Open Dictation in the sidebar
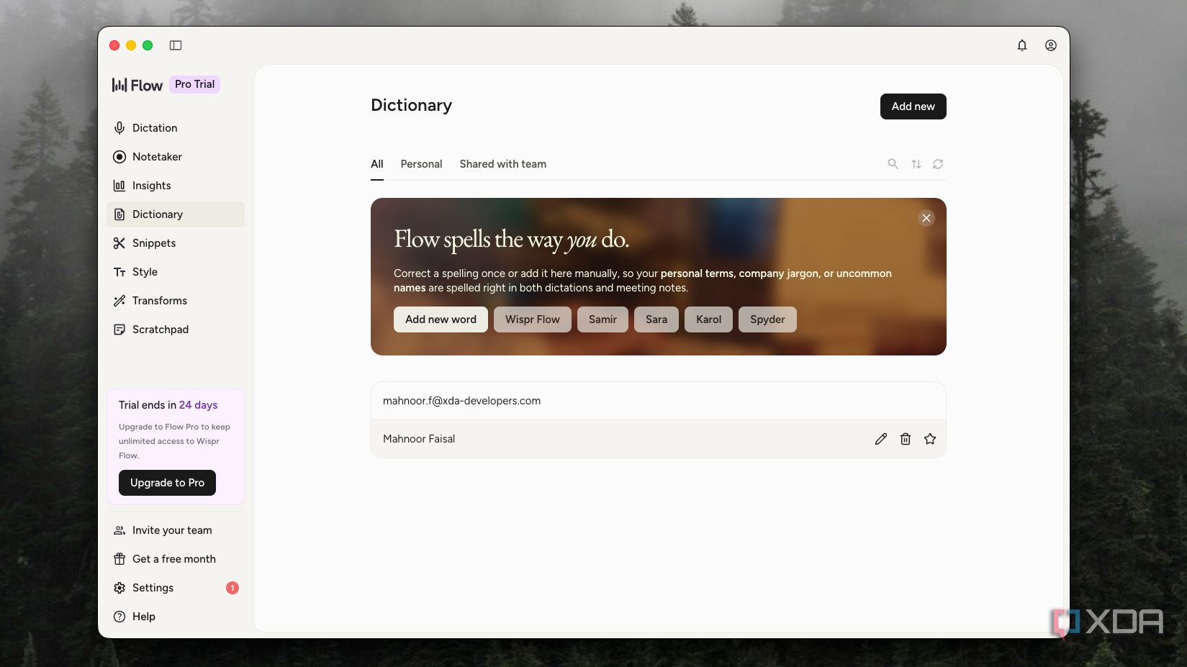Image resolution: width=1187 pixels, height=667 pixels. (176, 128)
